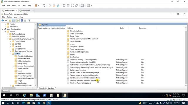Click the State column header

(122, 28)
